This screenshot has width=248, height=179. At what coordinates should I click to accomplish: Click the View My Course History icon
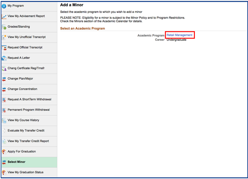[x=4, y=120]
